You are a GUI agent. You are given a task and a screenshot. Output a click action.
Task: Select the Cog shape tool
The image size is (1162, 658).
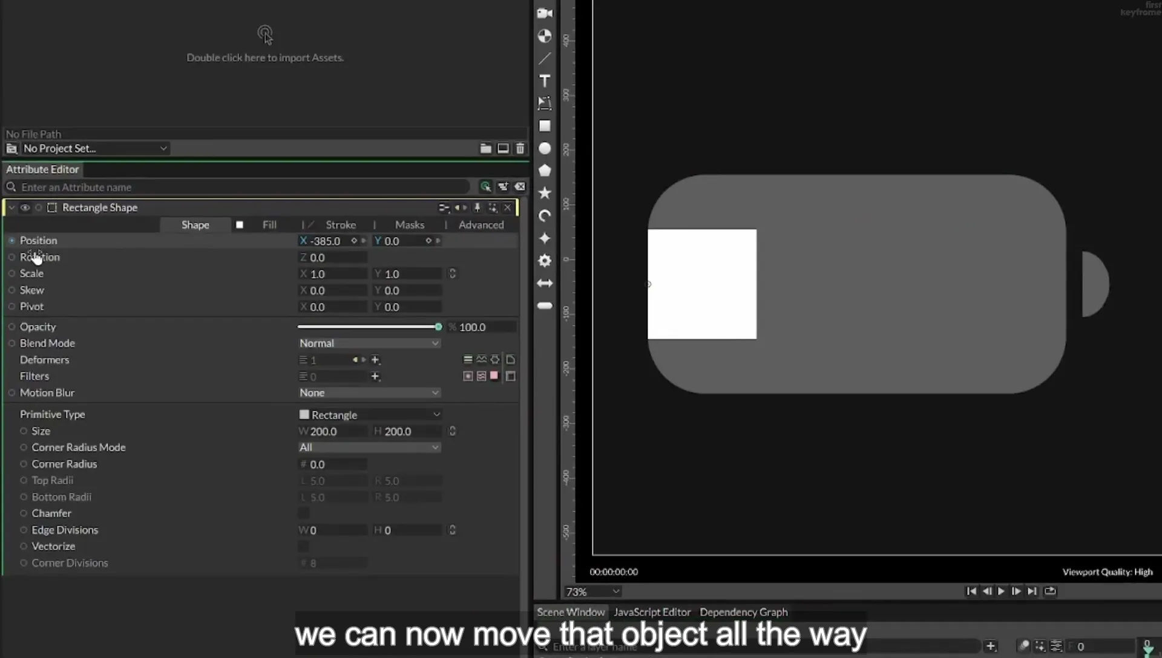click(545, 261)
